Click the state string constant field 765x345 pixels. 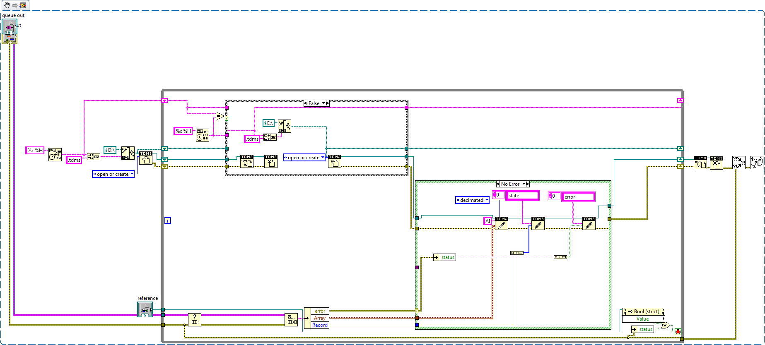coord(523,196)
